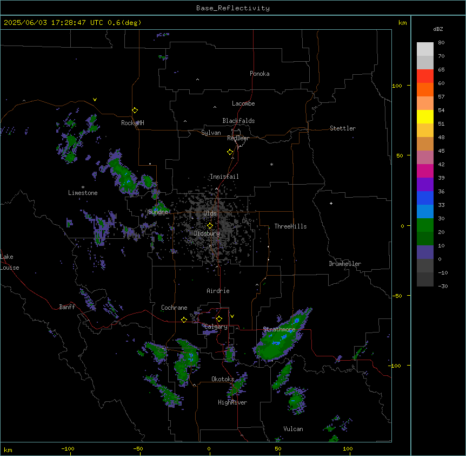
Task: Click the Cochrane city label
Action: [174, 308]
